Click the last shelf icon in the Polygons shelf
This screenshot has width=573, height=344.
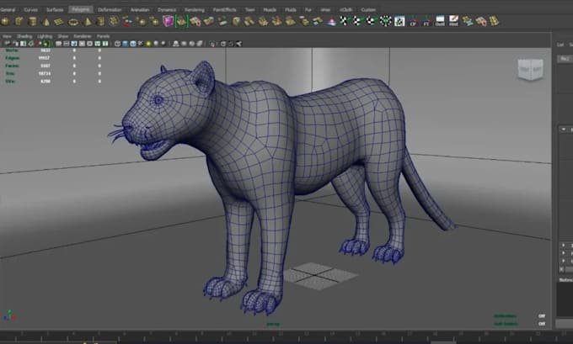(x=495, y=21)
